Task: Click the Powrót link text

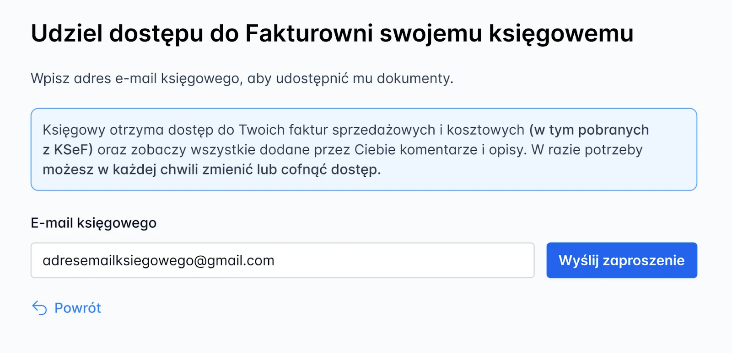Action: pyautogui.click(x=78, y=308)
